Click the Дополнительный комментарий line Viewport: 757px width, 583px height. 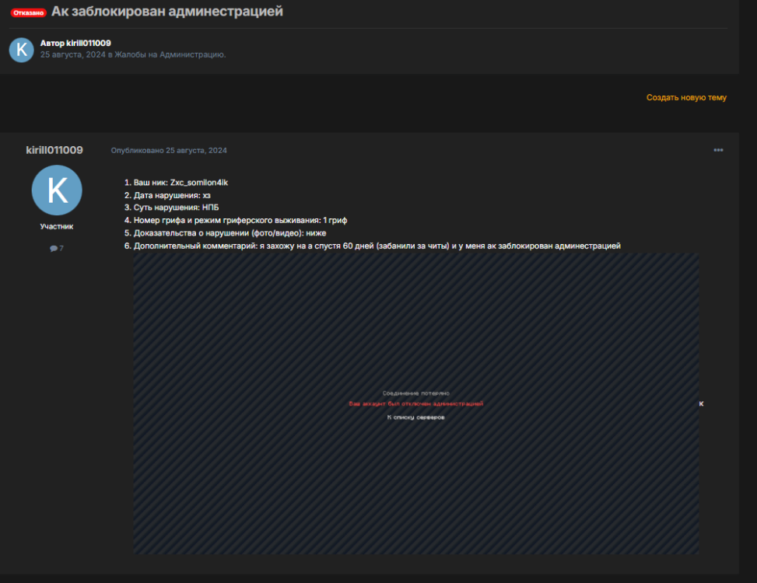(377, 246)
